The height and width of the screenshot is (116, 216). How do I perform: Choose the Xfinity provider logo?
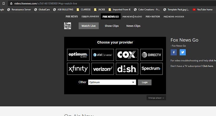coord(78,69)
